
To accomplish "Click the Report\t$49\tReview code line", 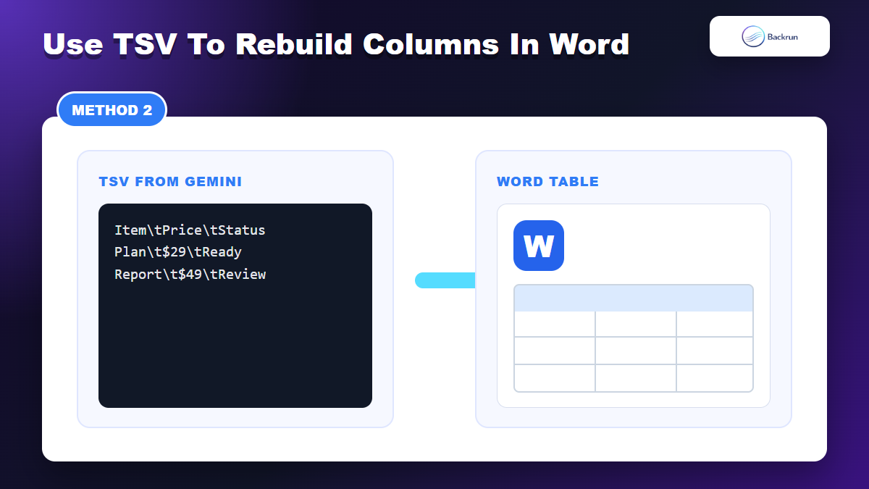I will pyautogui.click(x=190, y=275).
